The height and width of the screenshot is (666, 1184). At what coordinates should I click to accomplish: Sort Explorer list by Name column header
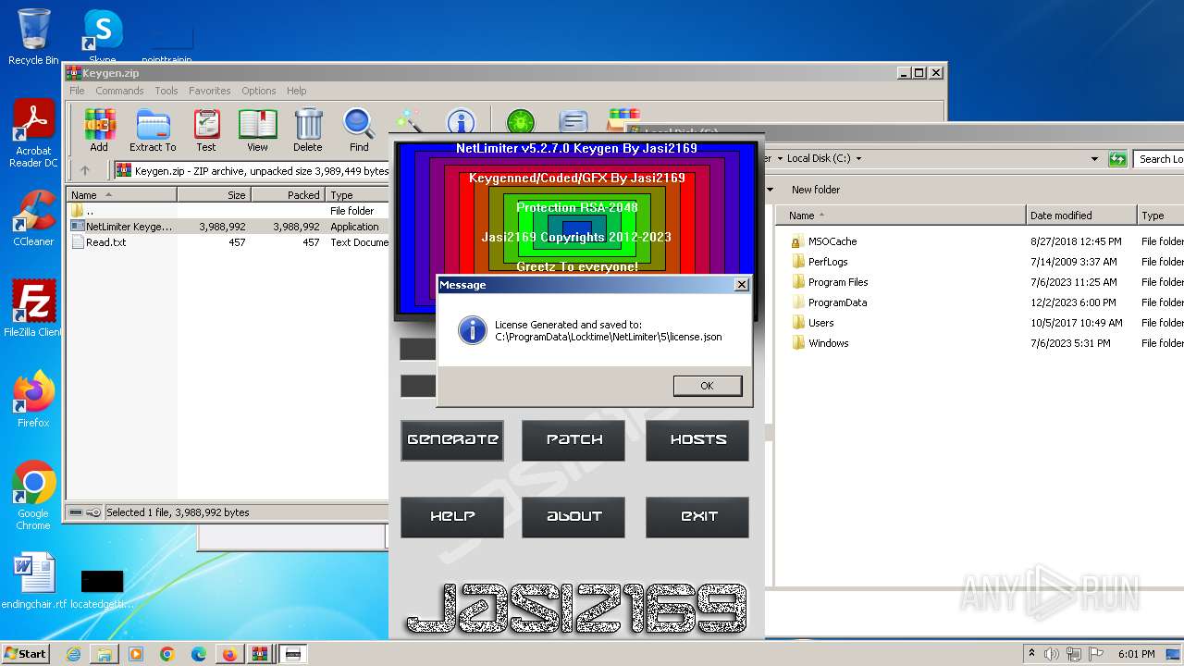point(901,216)
